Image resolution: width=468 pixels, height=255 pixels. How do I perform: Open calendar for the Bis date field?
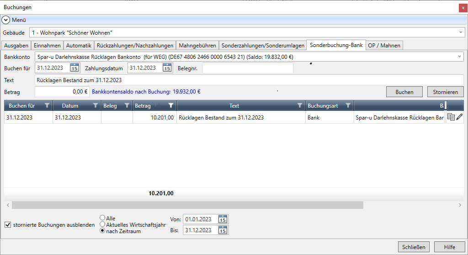(x=223, y=230)
